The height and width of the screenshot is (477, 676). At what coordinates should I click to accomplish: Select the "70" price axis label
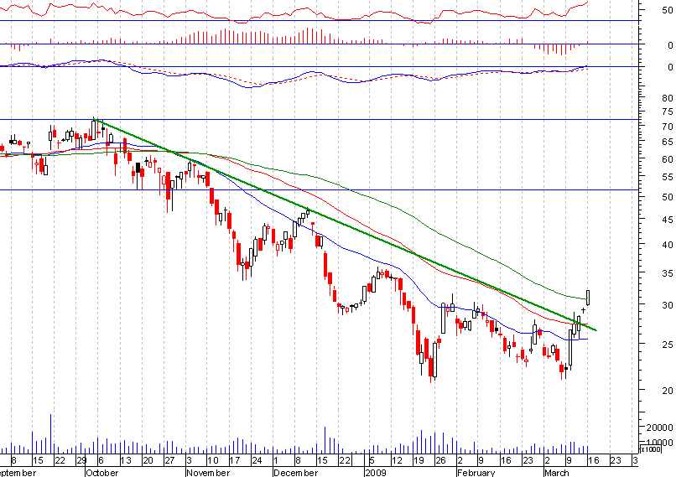668,127
